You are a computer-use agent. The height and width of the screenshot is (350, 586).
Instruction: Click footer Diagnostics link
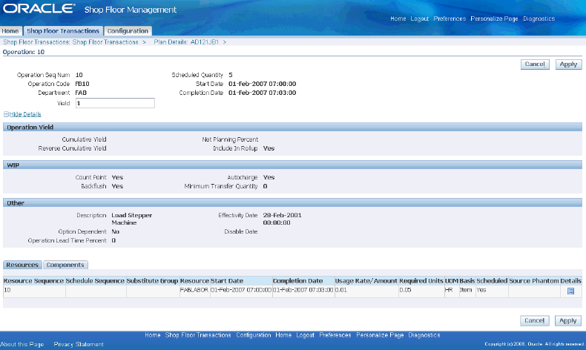424,335
